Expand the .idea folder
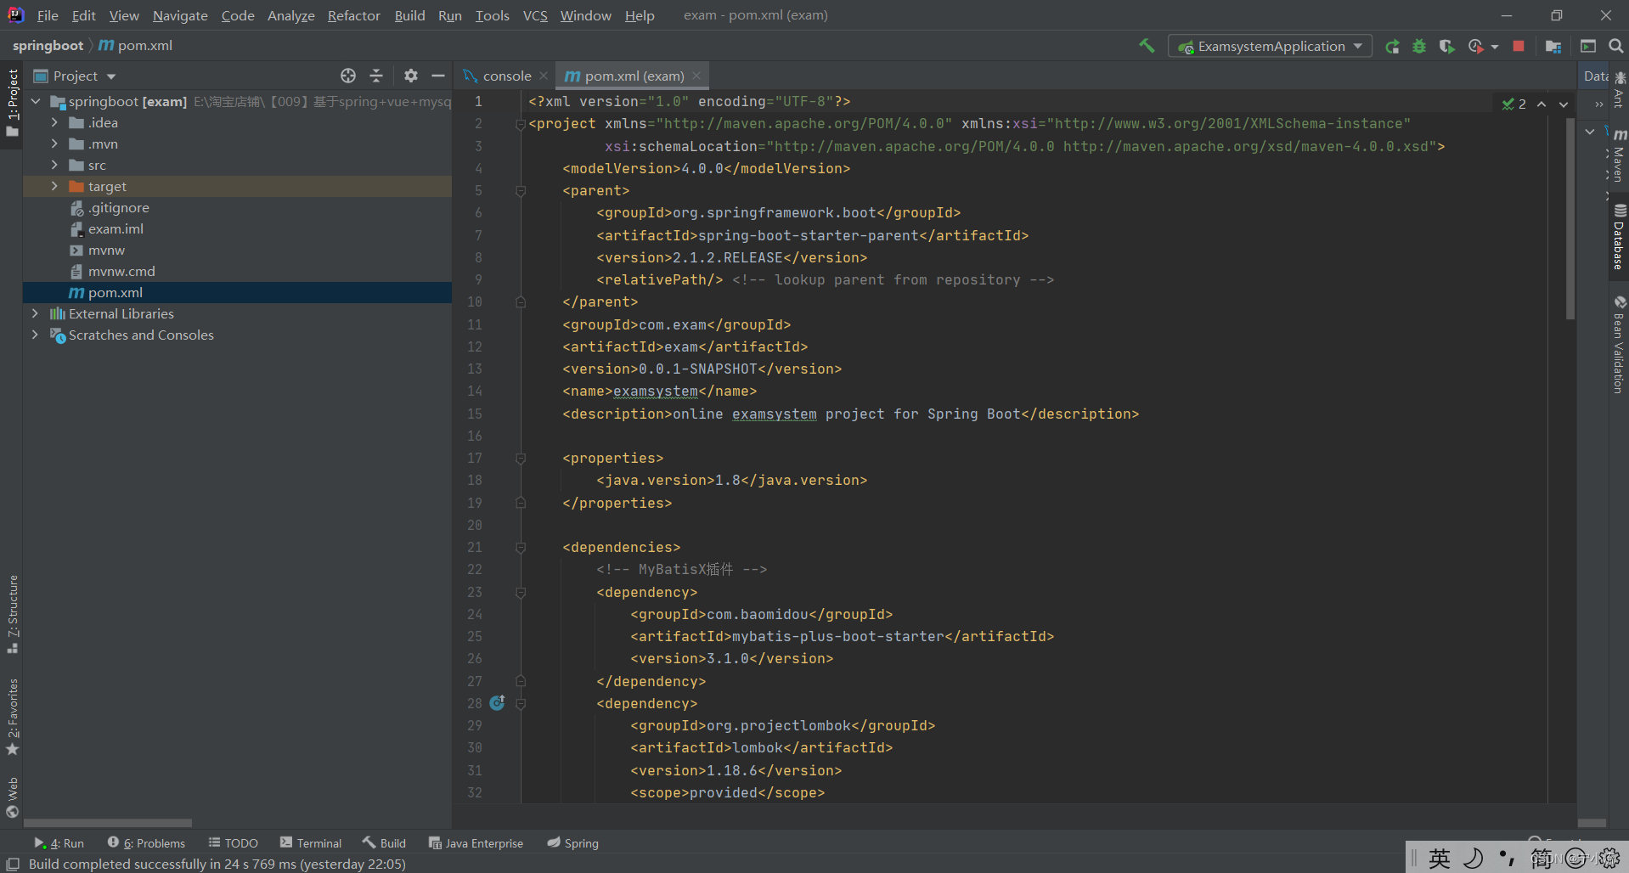Screen dimensions: 1629x873 click(54, 122)
